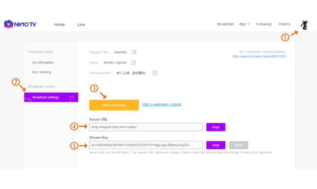The image size is (317, 189).
Task: Click inside the Server URL field
Action: pyautogui.click(x=146, y=127)
